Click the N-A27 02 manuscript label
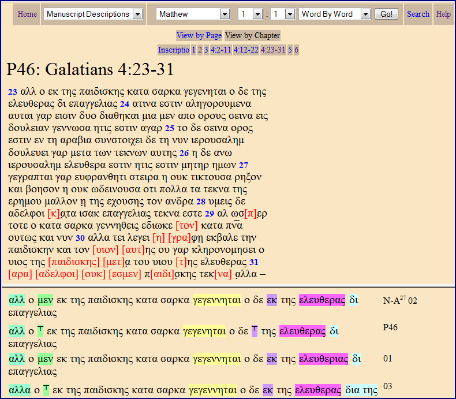The width and height of the screenshot is (456, 399). coord(400,300)
